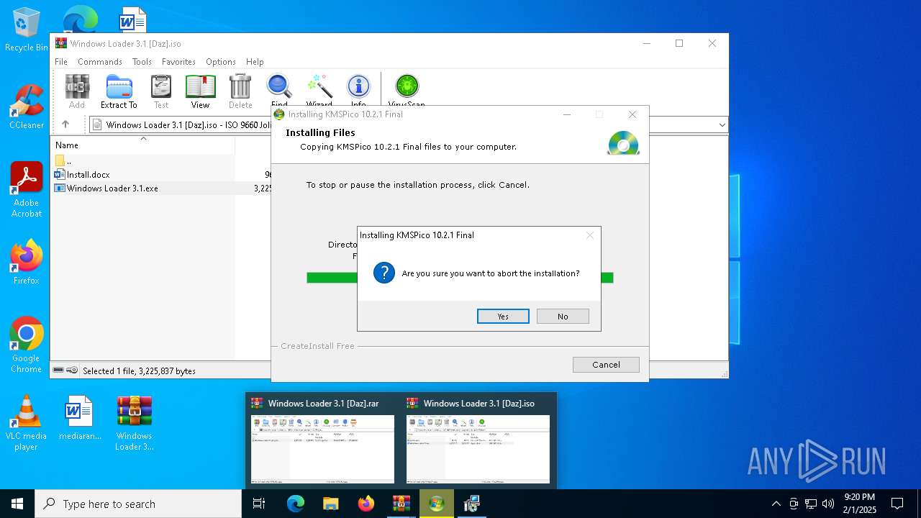Click the Add toolbar icon in WinRAR
Image resolution: width=921 pixels, height=518 pixels.
(x=77, y=91)
